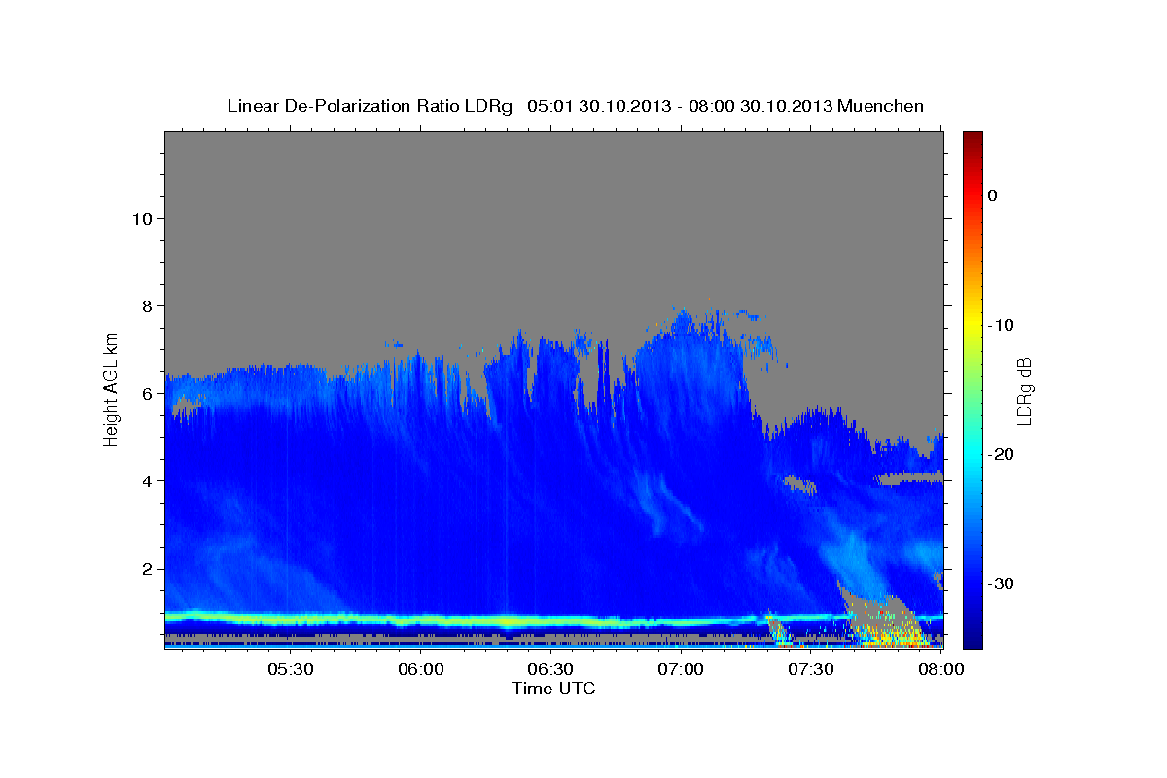The image size is (1167, 778).
Task: Click the colorbar value -20
Action: (1002, 454)
